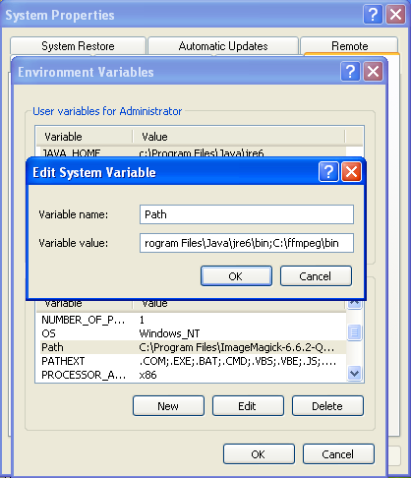411x478 pixels.
Task: Click the Value column header in user variables
Action: [239, 137]
